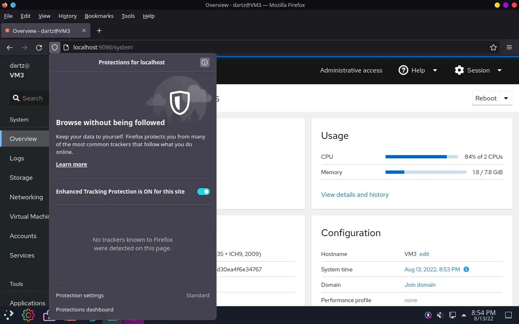Expand the Help dropdown arrow
This screenshot has width=519, height=324.
[x=435, y=70]
